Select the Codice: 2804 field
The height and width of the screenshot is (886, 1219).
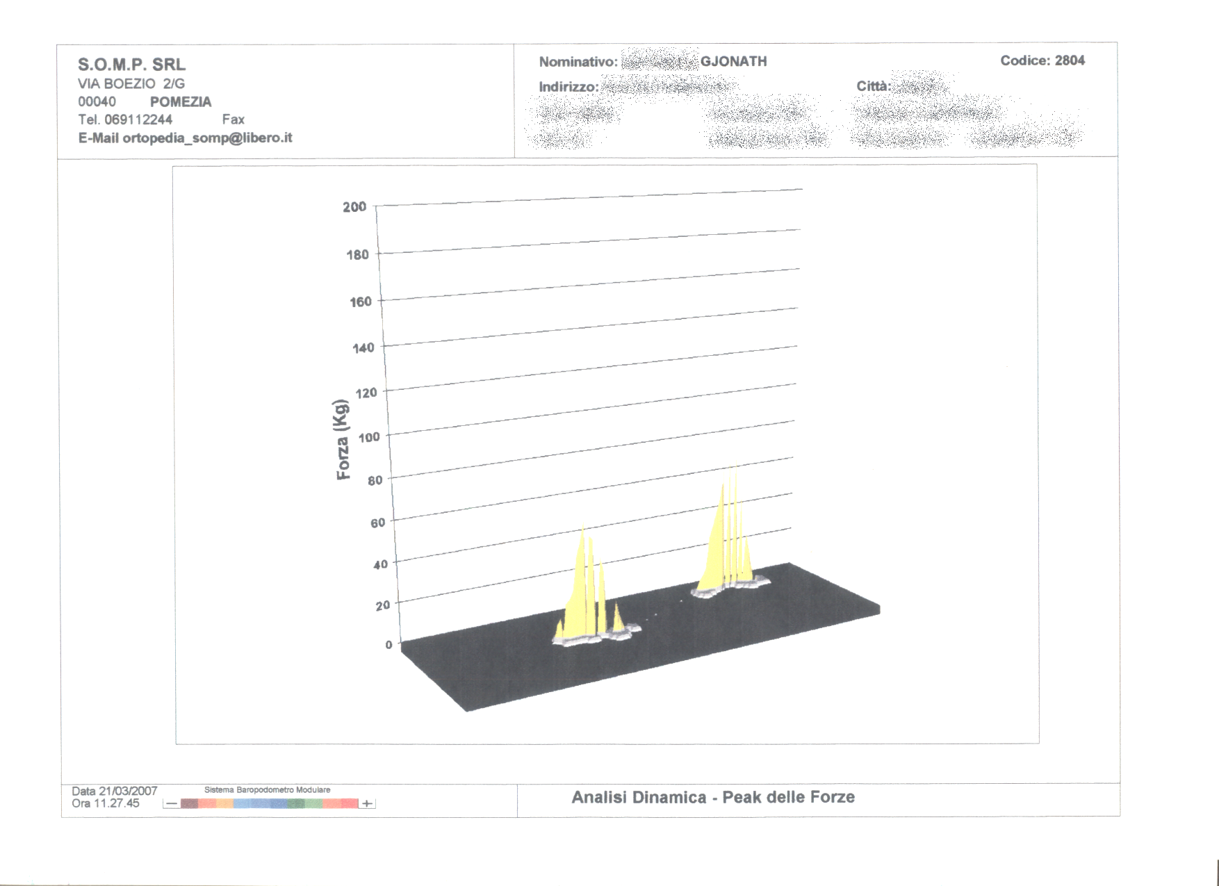[1042, 60]
